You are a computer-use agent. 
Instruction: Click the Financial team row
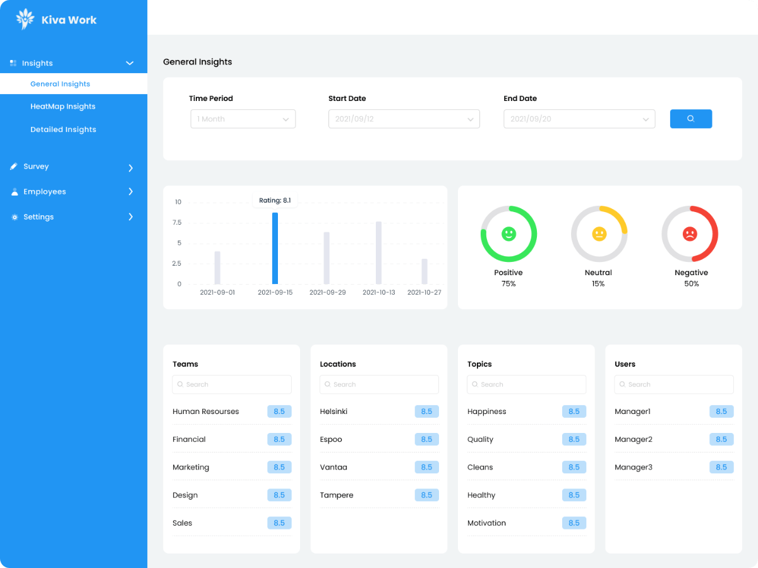coord(232,439)
